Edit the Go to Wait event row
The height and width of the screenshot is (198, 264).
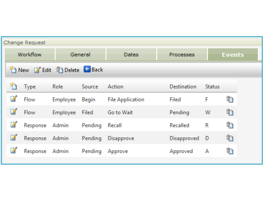tap(14, 112)
